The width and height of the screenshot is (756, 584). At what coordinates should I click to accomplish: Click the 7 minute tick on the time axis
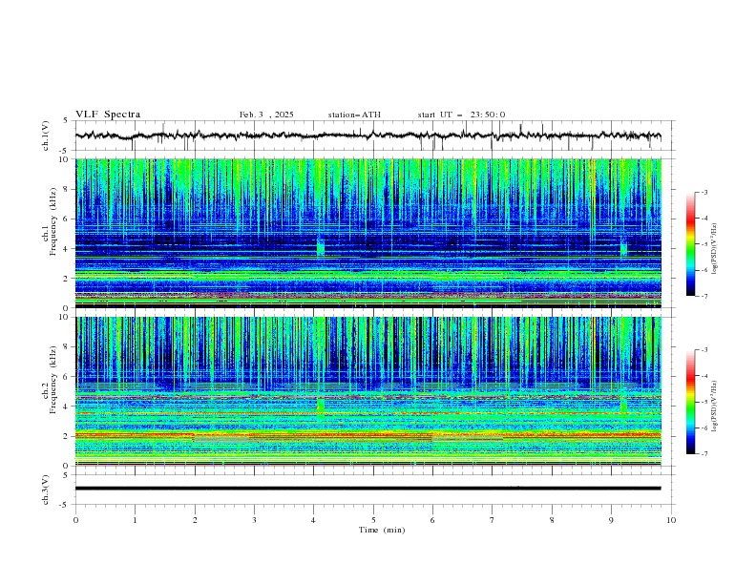pyautogui.click(x=493, y=520)
